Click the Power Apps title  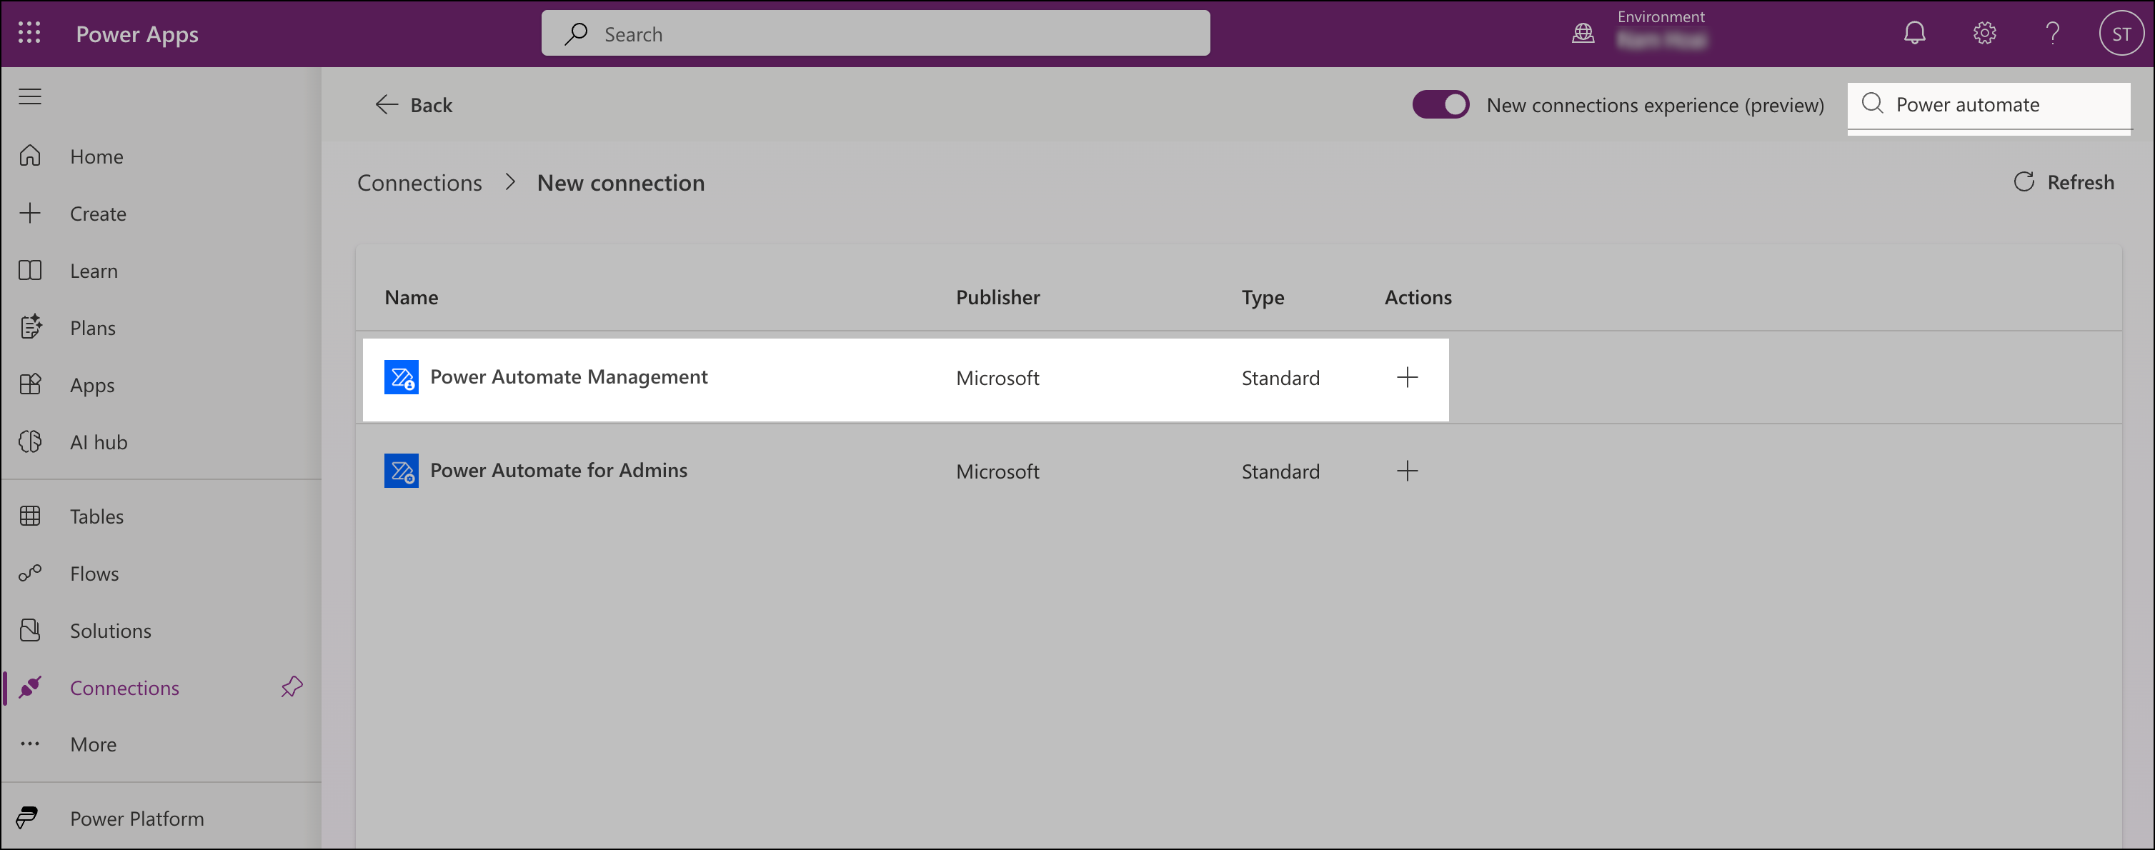click(137, 34)
